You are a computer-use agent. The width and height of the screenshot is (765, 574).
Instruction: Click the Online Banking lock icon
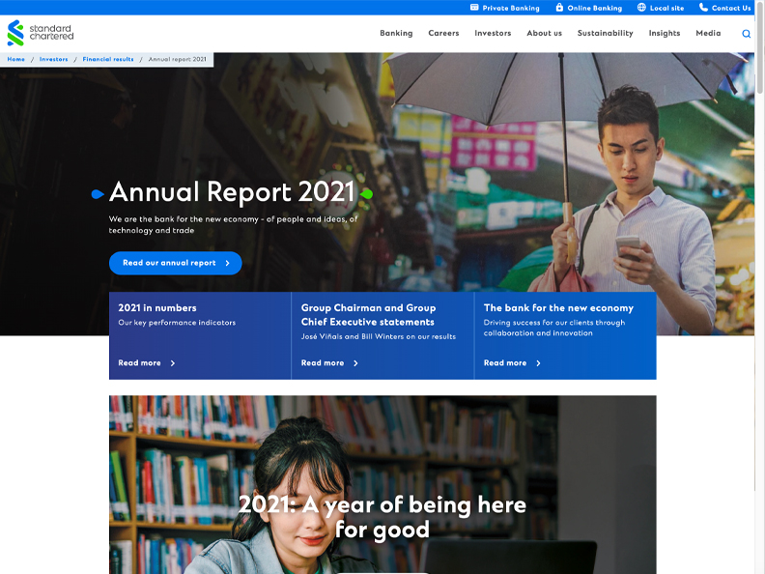point(559,8)
